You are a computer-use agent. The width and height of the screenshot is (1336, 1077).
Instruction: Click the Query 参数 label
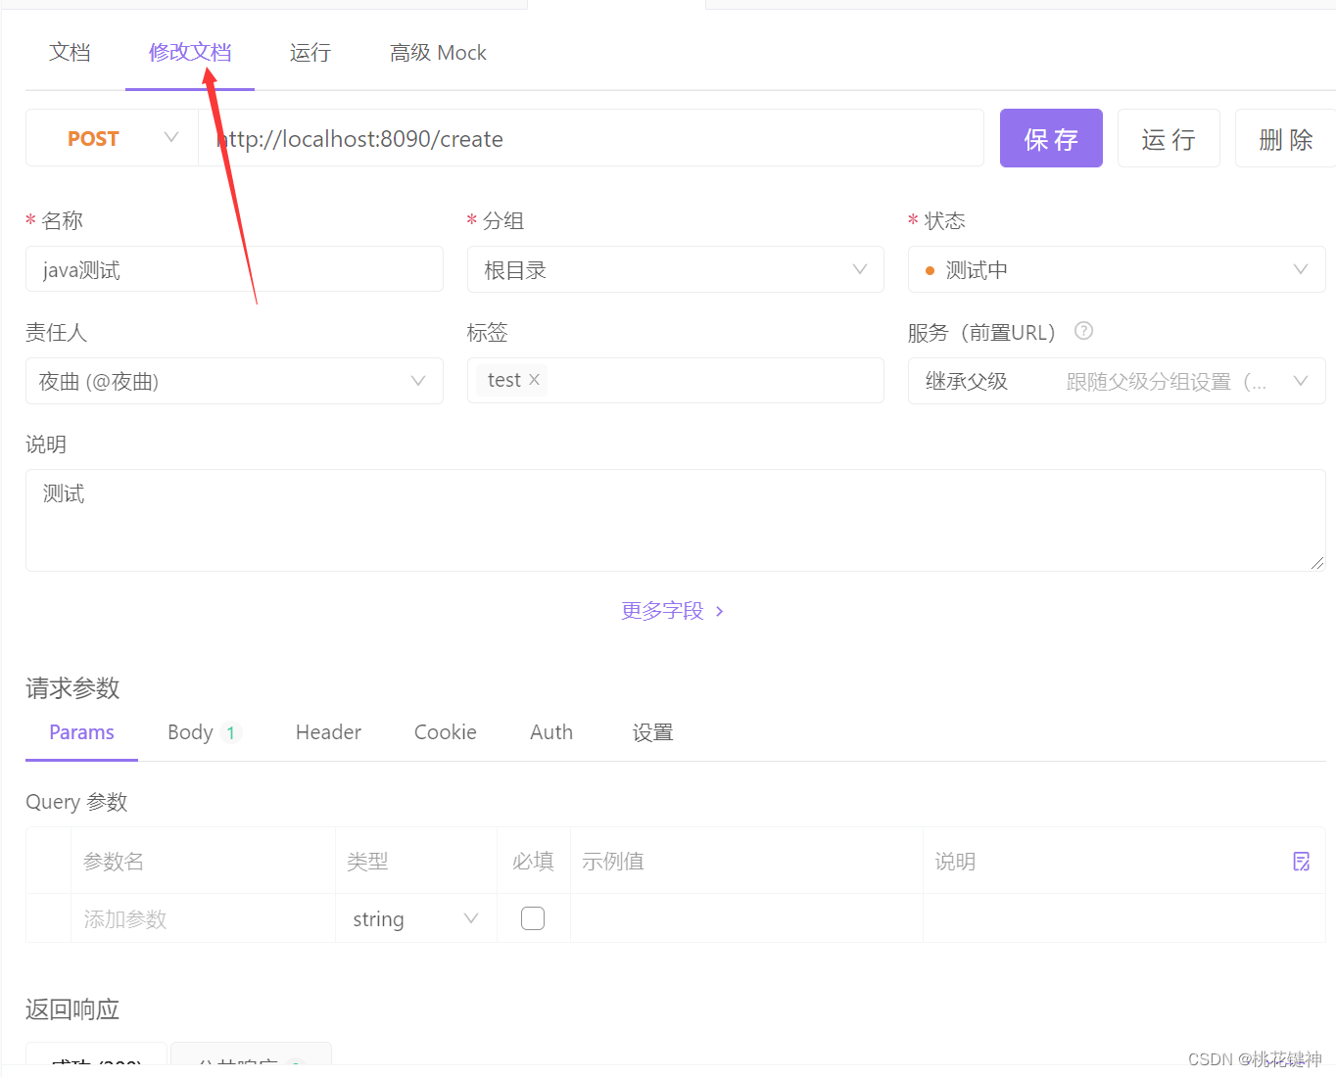[76, 802]
